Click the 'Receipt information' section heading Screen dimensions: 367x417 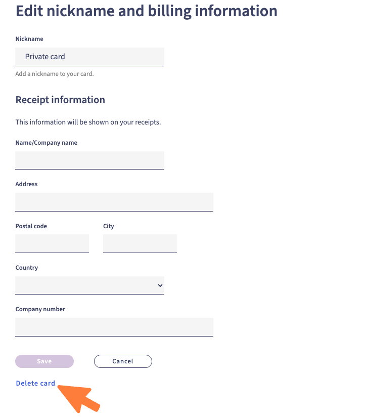pos(60,100)
